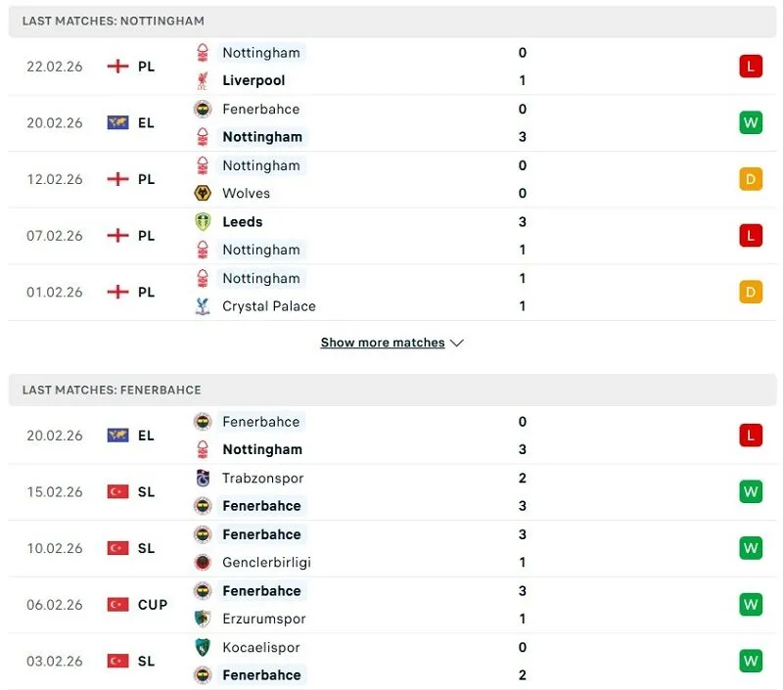This screenshot has height=690, width=783.
Task: Click the green W badge for the Fenerbahce win
Action: click(x=752, y=491)
